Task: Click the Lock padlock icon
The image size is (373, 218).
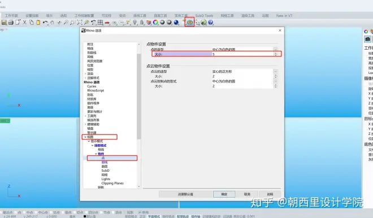Action: (142, 23)
